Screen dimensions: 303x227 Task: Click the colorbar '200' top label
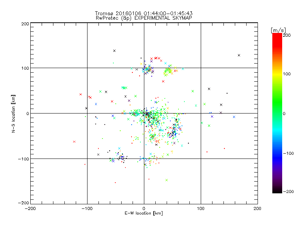click(x=287, y=35)
